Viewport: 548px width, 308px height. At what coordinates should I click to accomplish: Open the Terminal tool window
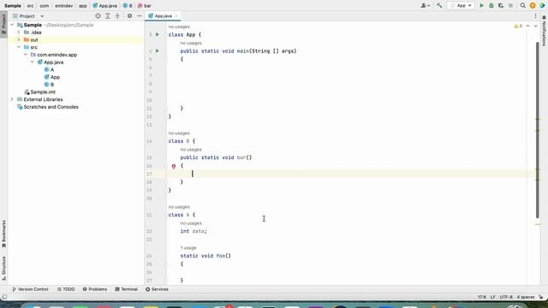[x=126, y=289]
